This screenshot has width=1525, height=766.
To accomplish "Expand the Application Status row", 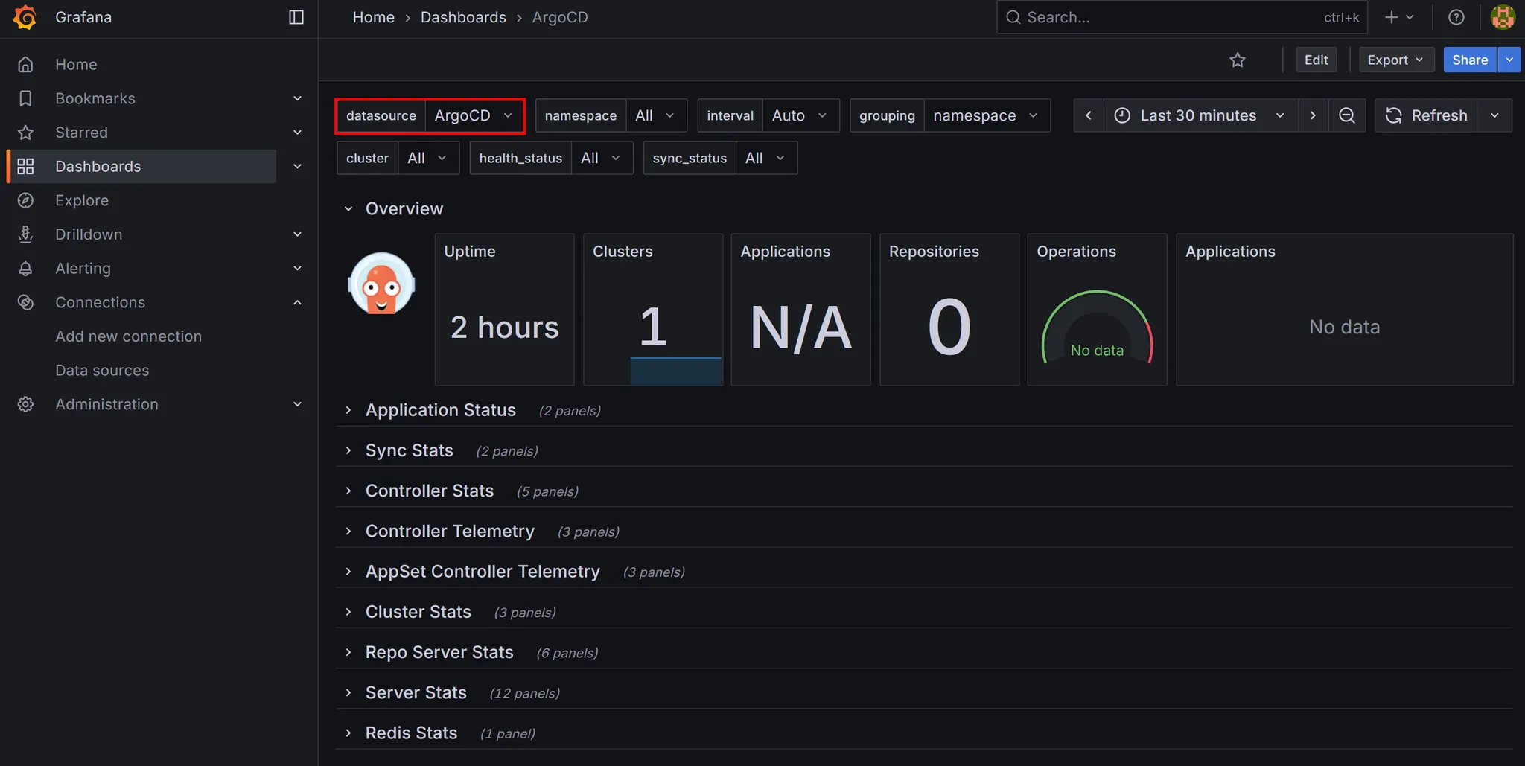I will click(x=348, y=410).
